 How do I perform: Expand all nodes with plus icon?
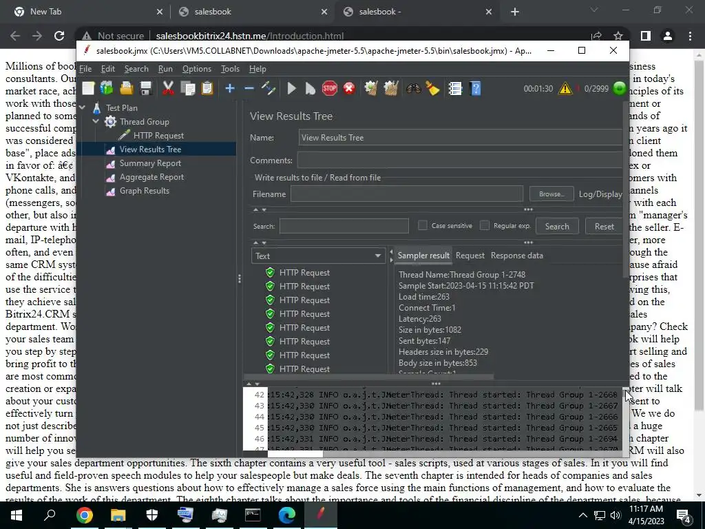point(230,88)
